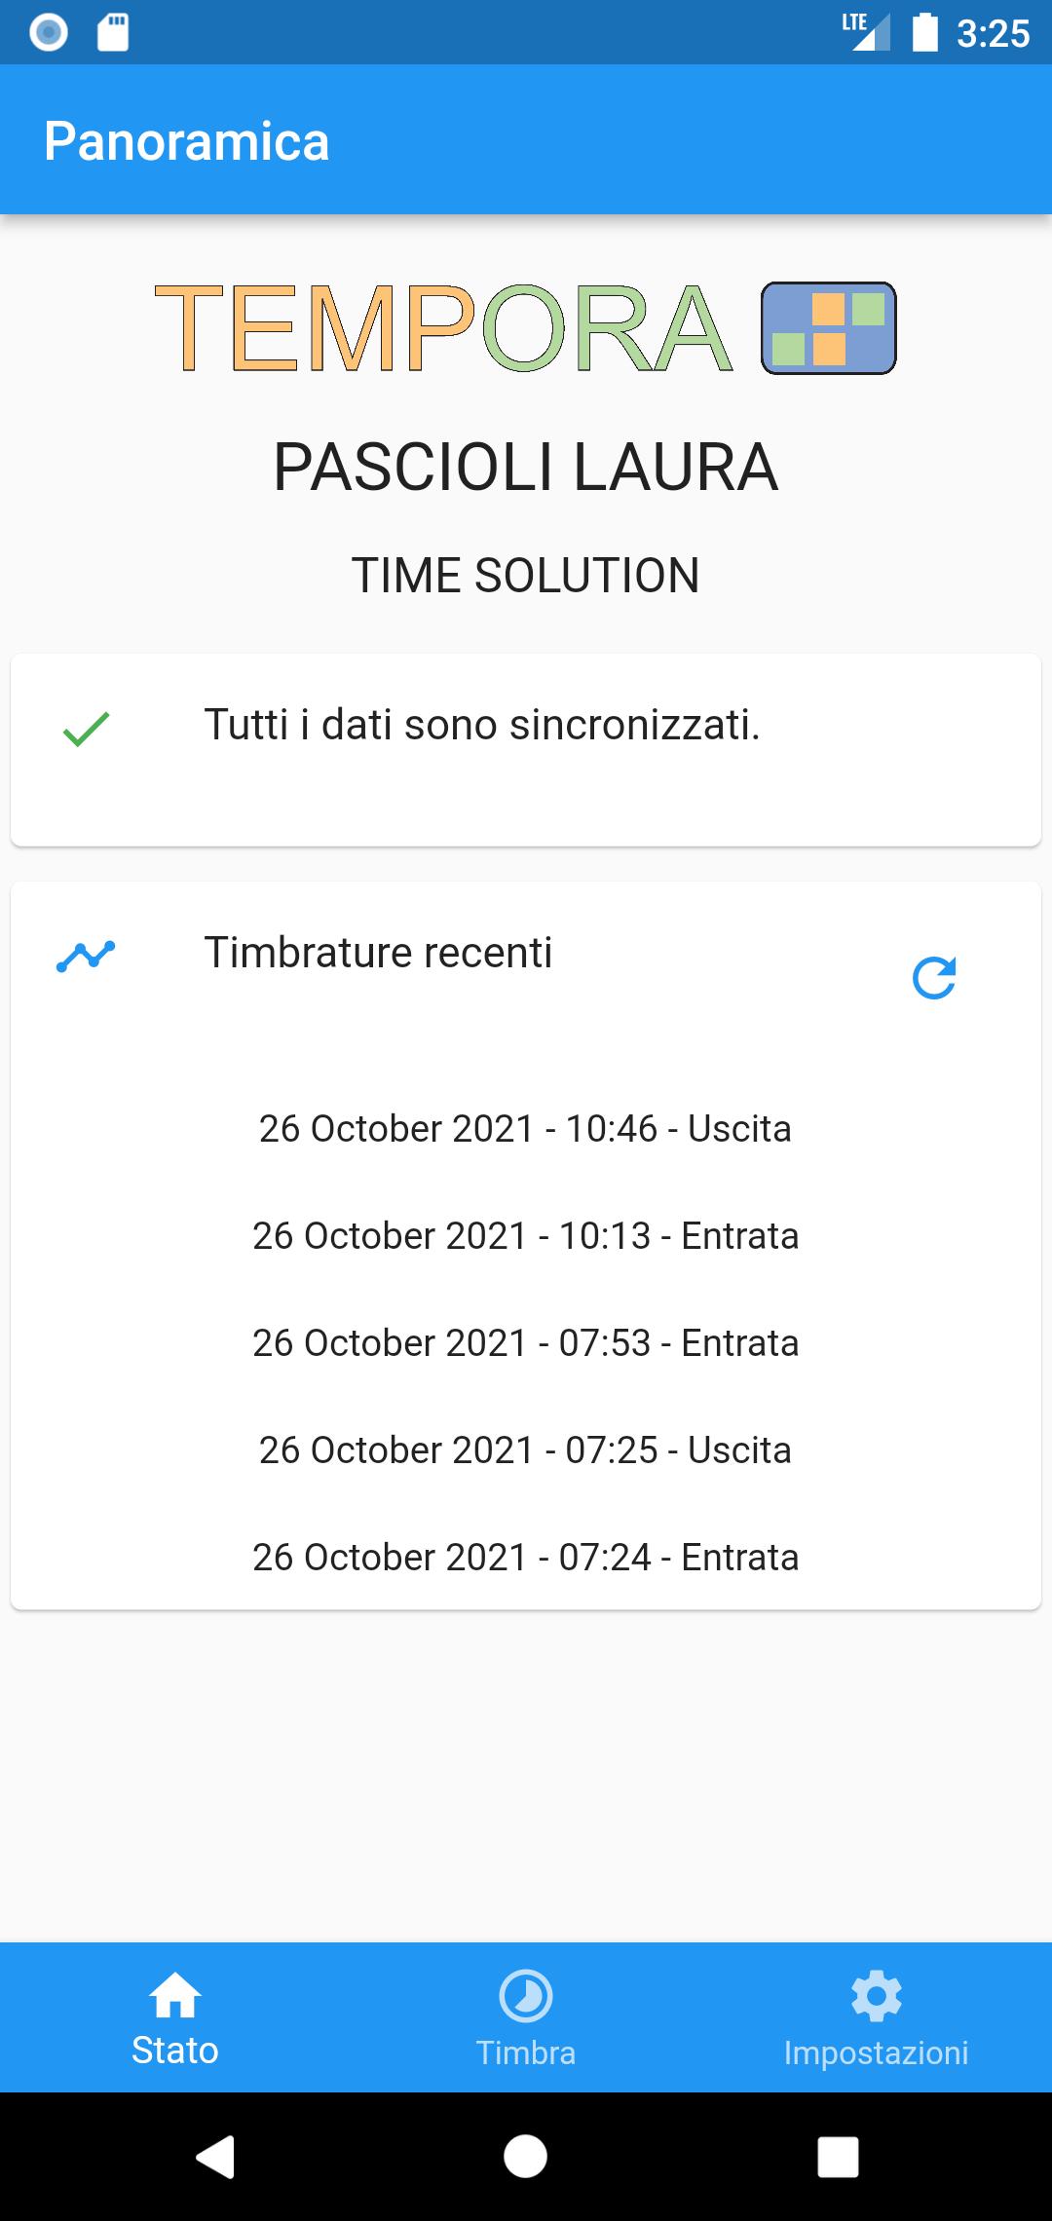Tap the Android back navigation button
The width and height of the screenshot is (1052, 2221).
(215, 2157)
